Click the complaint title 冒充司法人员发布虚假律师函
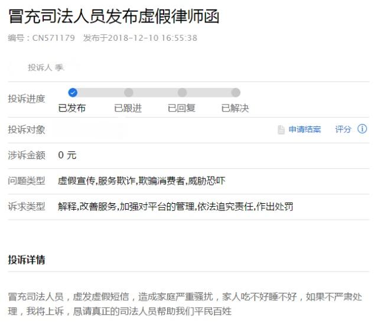This screenshot has height=326, width=378. [x=114, y=17]
